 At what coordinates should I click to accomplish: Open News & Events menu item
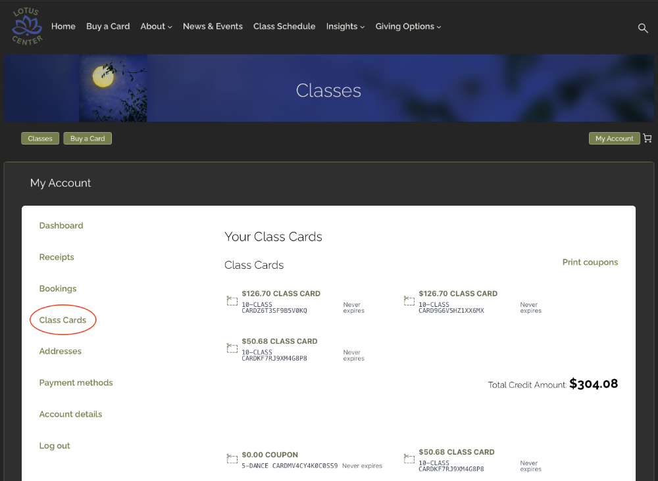click(213, 27)
